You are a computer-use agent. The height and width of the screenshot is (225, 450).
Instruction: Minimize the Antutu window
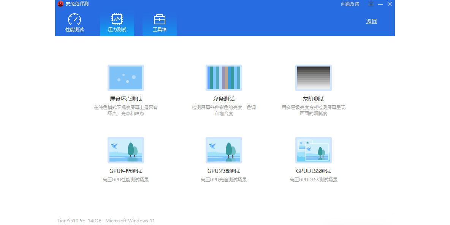[380, 4]
